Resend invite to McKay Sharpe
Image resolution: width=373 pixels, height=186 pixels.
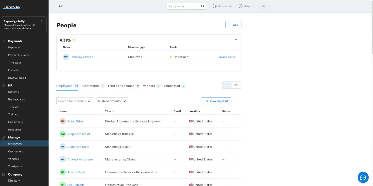[226, 57]
